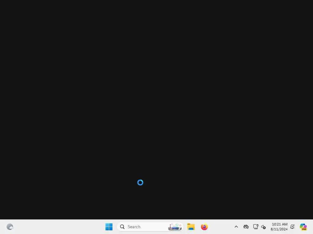Open the Copilot preview icon
This screenshot has height=234, width=313.
point(303,227)
